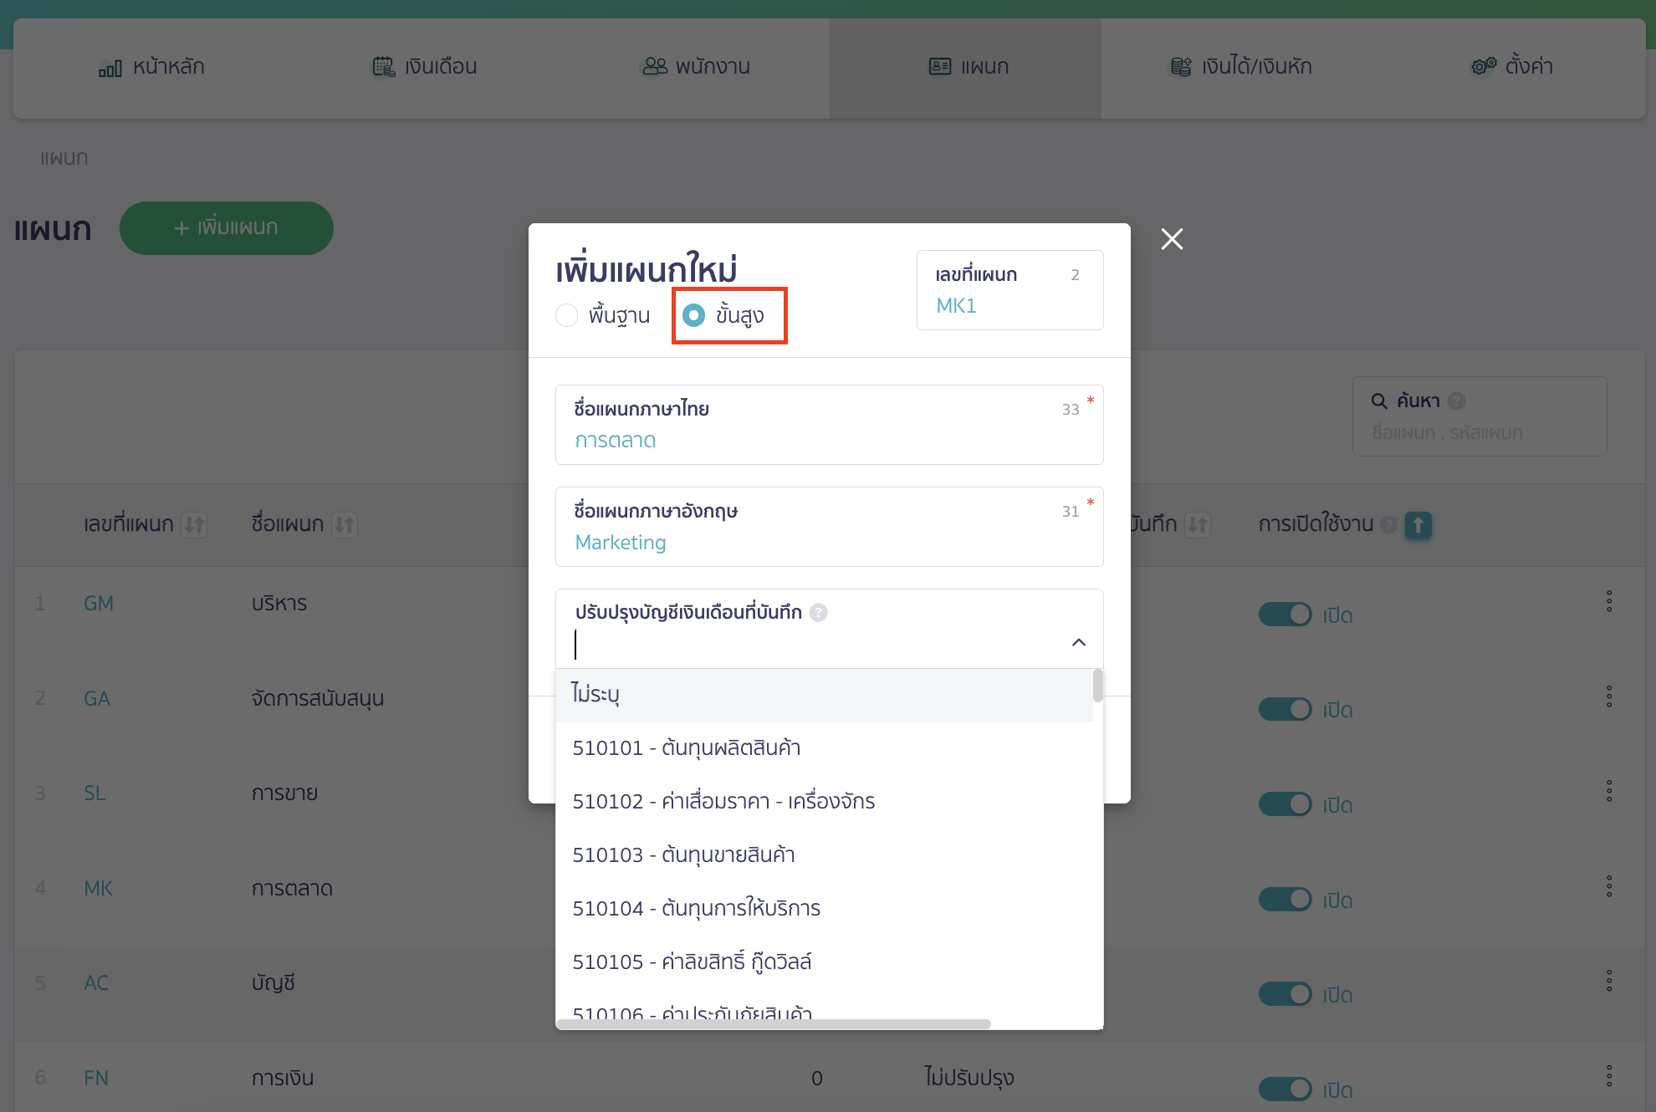This screenshot has height=1112, width=1656.
Task: Click the upload arrow icon beside การเปิดใช้งาน
Action: [1418, 525]
